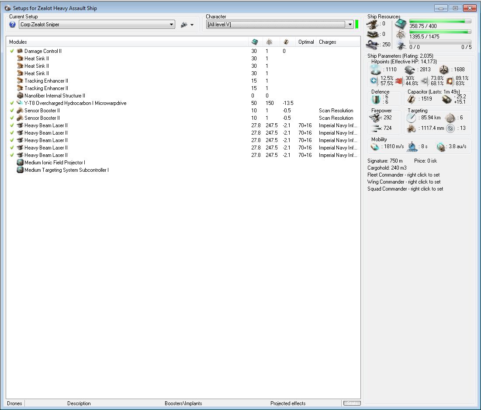Select the third Heat Sink II row
This screenshot has height=410, width=481.
[183, 73]
